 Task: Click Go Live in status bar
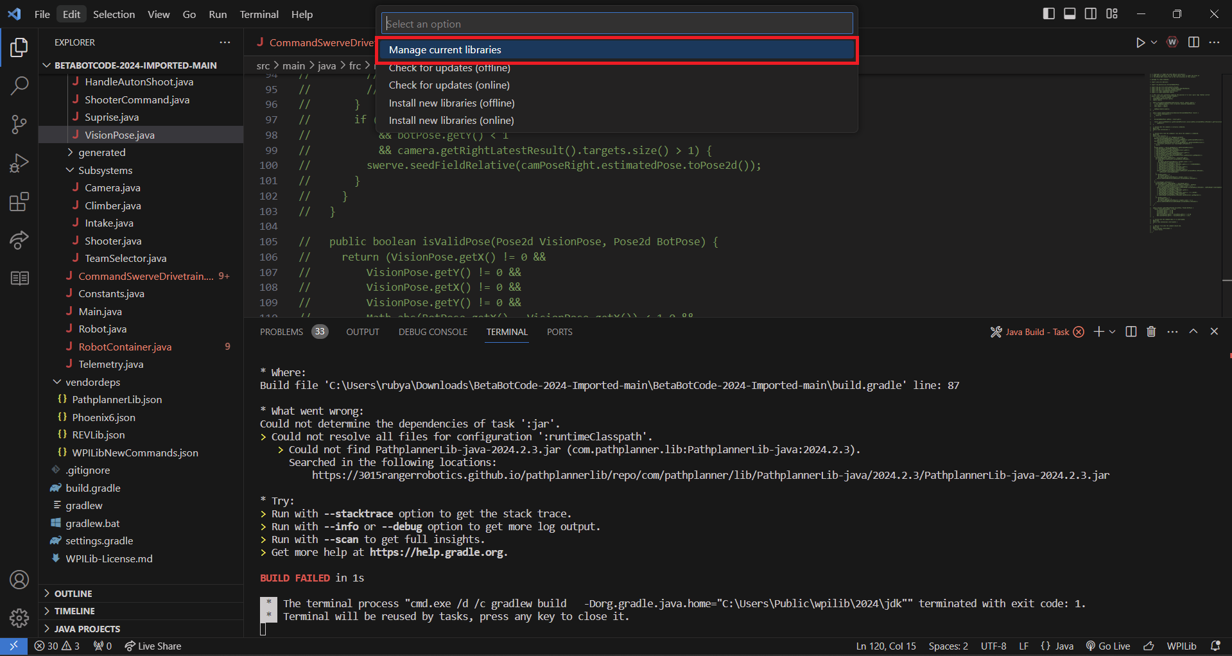(x=1108, y=646)
